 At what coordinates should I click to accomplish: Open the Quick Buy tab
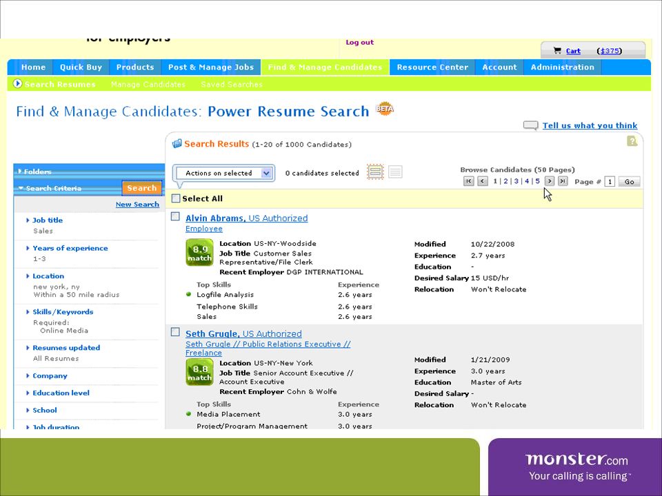pyautogui.click(x=81, y=67)
